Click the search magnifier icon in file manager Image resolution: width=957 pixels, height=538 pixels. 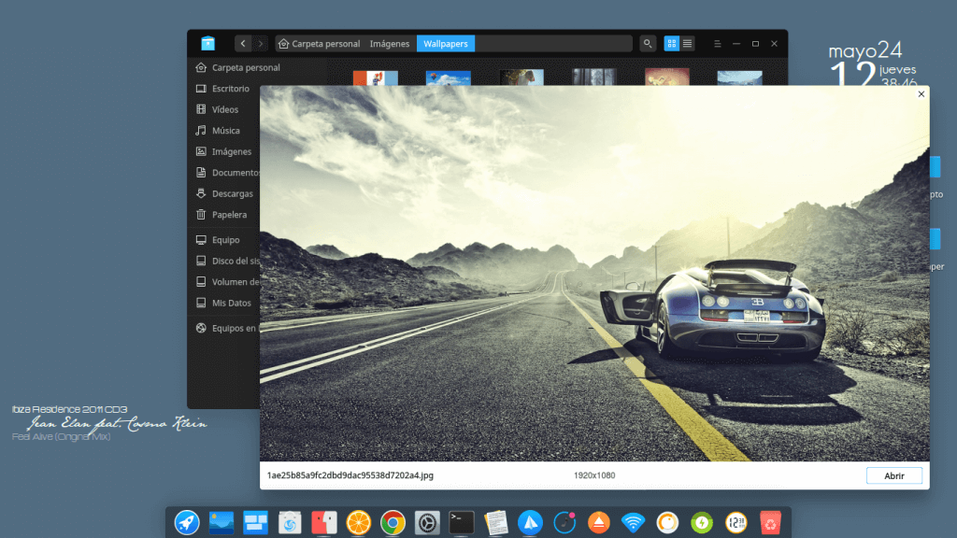coord(648,43)
